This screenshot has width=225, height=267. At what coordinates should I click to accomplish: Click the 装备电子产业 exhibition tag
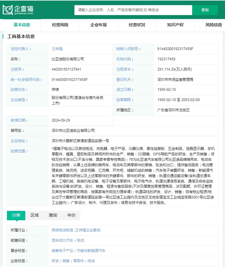pyautogui.click(x=62, y=251)
